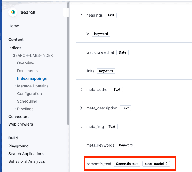The width and height of the screenshot is (192, 172).
Task: Collapse the side navigation panel
Action: pyautogui.click(x=67, y=12)
